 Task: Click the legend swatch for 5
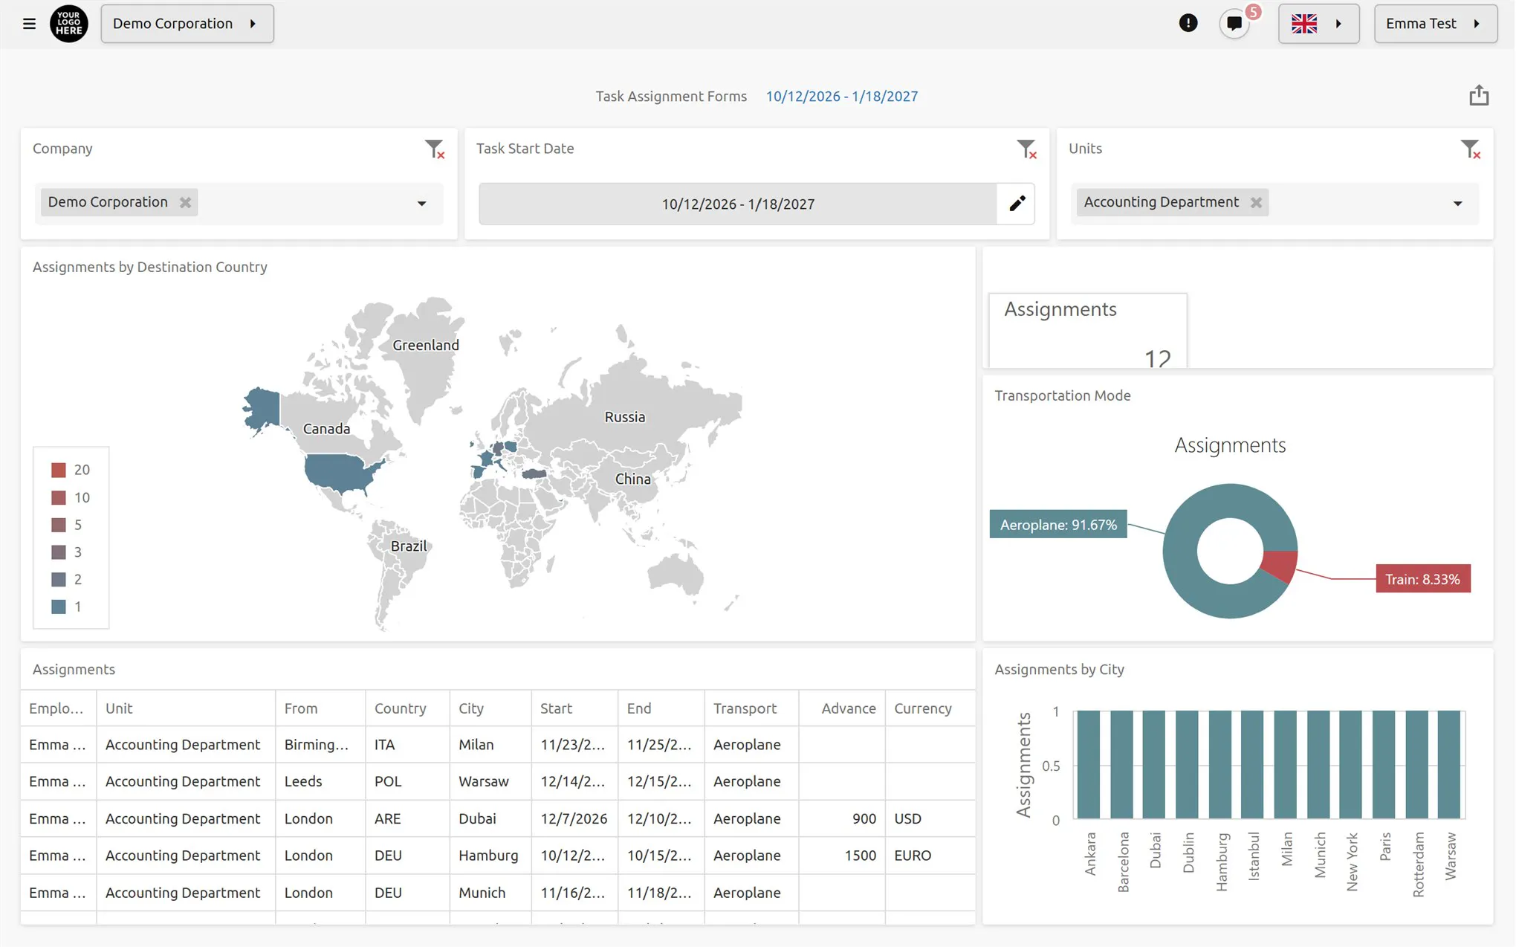(59, 525)
